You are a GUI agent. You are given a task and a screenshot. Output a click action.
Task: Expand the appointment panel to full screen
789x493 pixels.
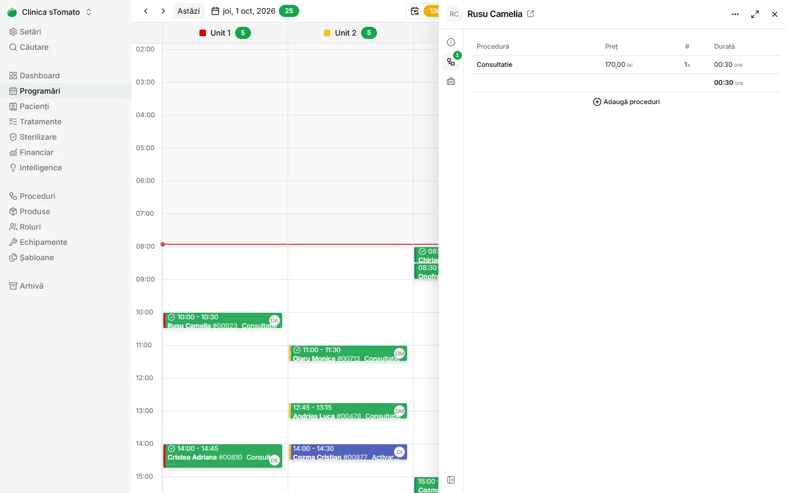pyautogui.click(x=755, y=14)
